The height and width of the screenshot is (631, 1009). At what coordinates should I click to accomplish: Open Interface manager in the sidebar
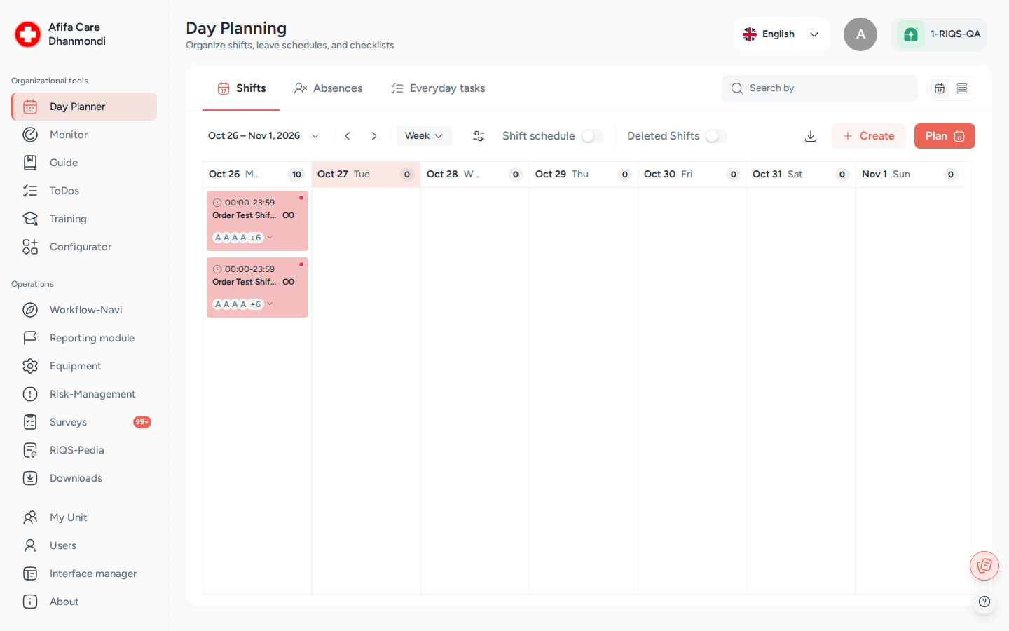84,574
